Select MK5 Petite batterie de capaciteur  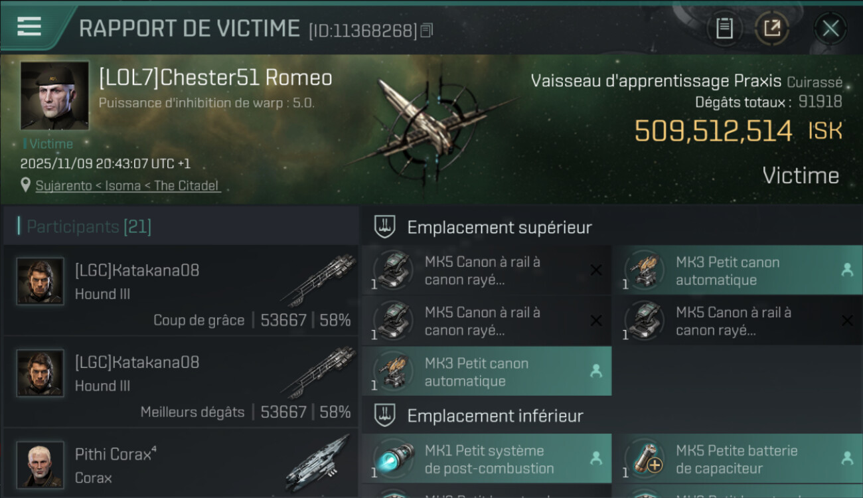coord(738,459)
